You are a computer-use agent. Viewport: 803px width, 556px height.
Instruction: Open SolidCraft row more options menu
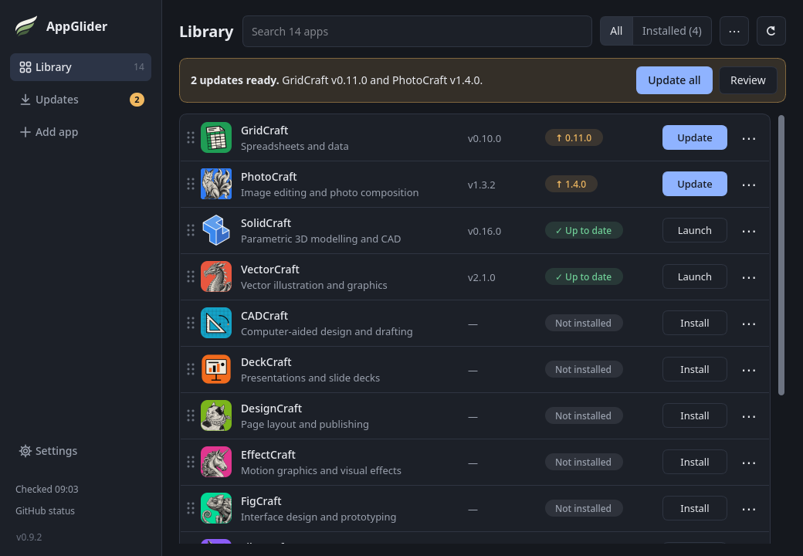tap(749, 231)
